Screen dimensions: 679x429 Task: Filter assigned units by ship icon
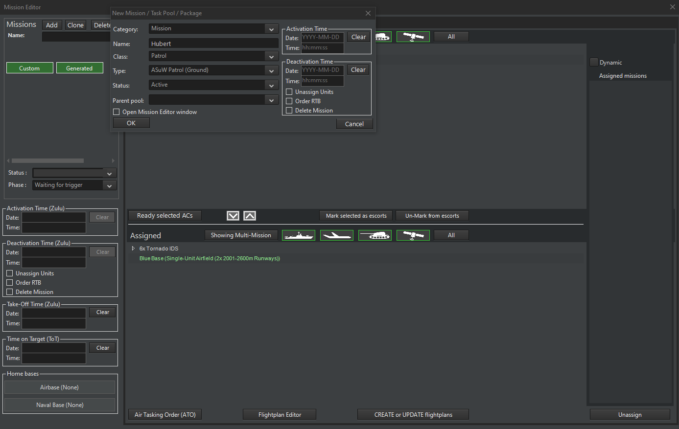coord(299,235)
